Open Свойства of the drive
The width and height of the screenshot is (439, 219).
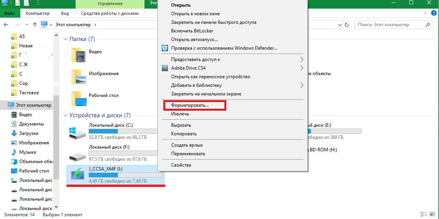coord(181,165)
